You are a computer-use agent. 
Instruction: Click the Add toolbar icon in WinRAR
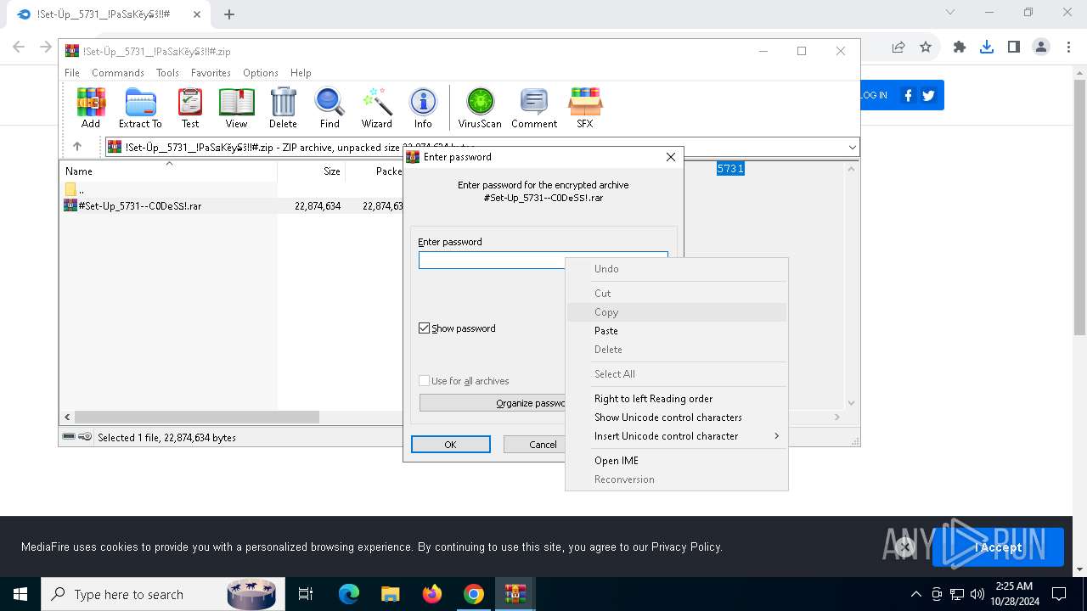[x=91, y=108]
